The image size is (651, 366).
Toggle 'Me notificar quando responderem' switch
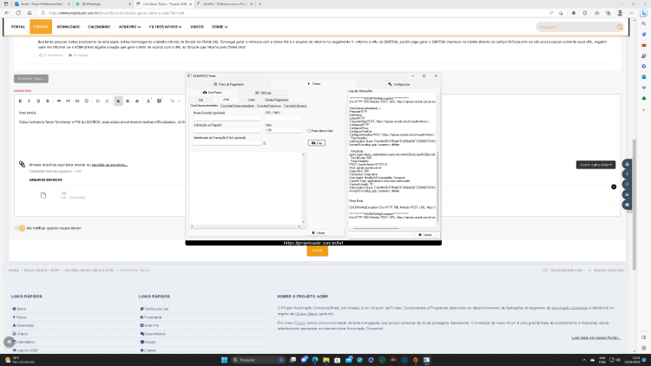point(19,228)
